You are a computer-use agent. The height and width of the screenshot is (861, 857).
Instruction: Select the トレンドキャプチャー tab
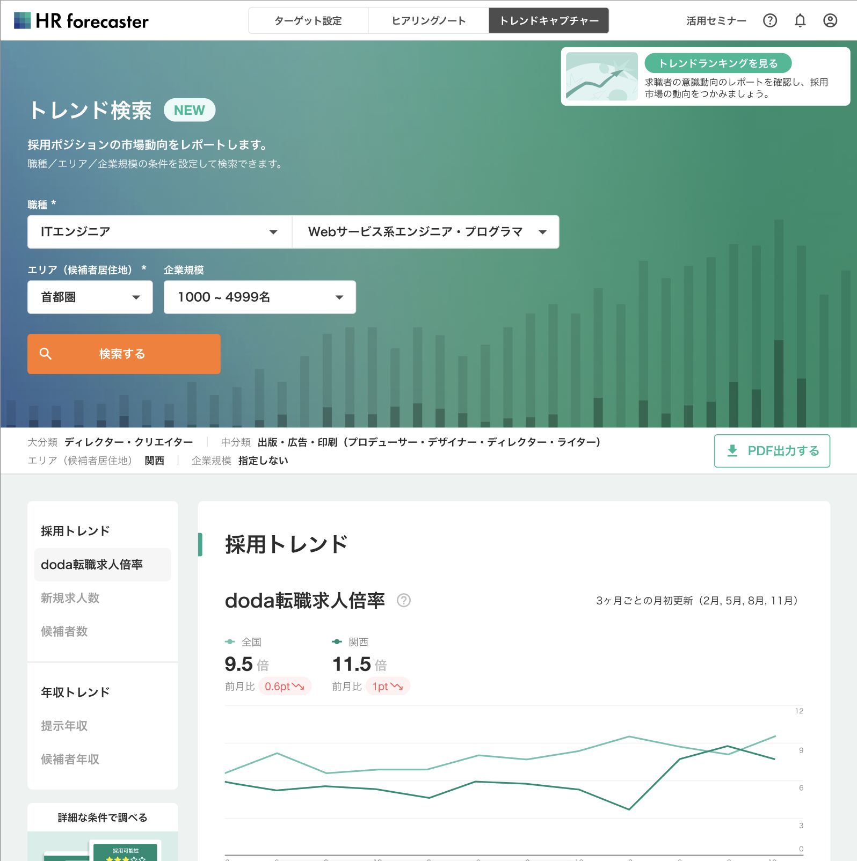[549, 20]
